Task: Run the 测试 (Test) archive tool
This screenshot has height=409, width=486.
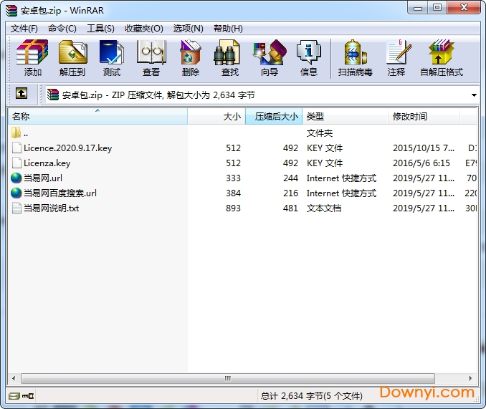Action: [112, 58]
